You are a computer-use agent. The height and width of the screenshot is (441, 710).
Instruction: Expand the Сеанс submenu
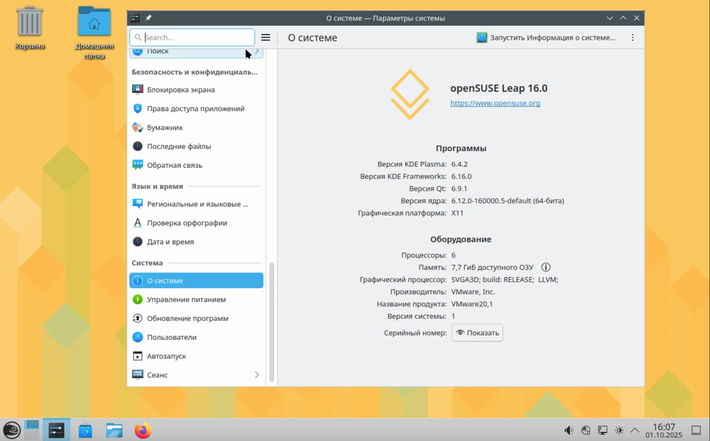(x=257, y=375)
